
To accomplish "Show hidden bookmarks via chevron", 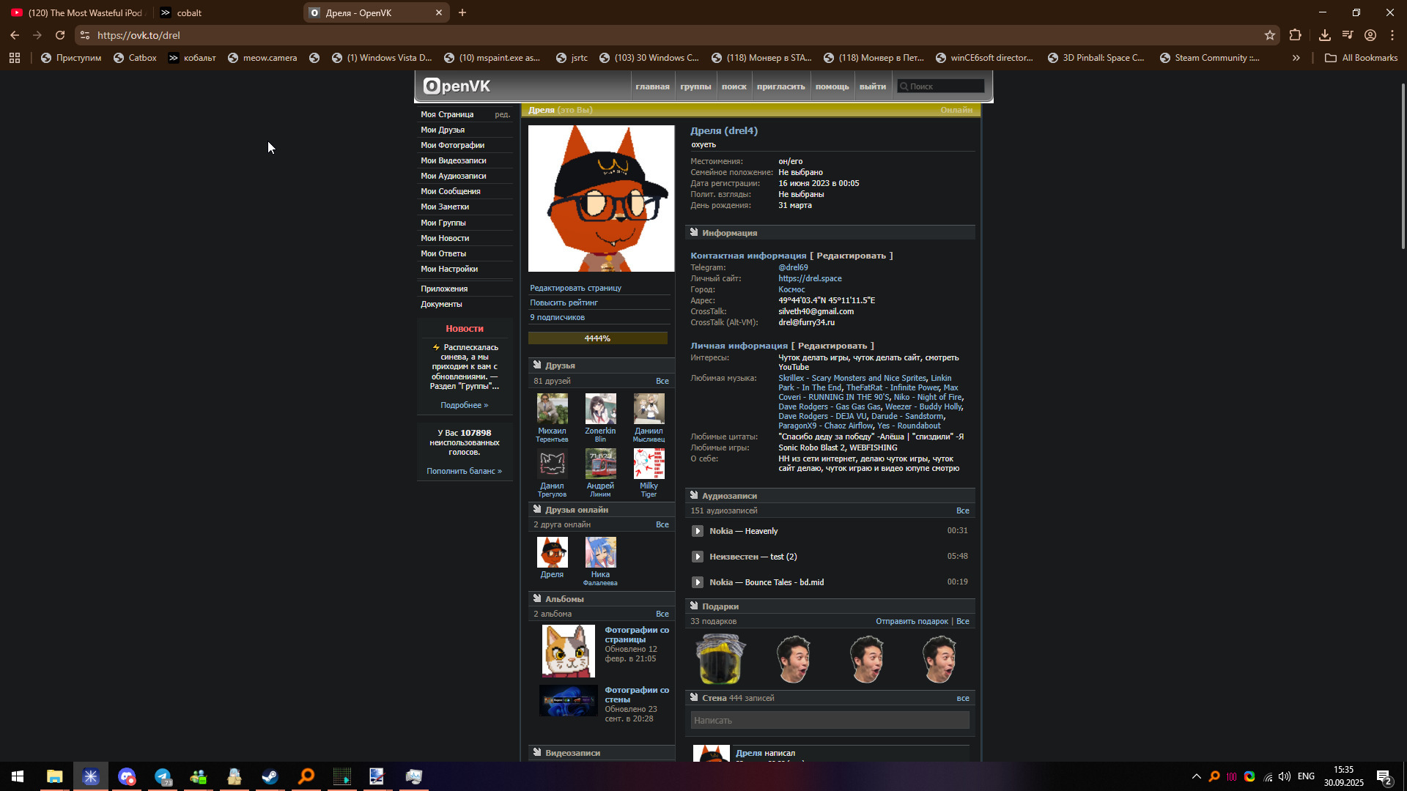I will 1296,58.
